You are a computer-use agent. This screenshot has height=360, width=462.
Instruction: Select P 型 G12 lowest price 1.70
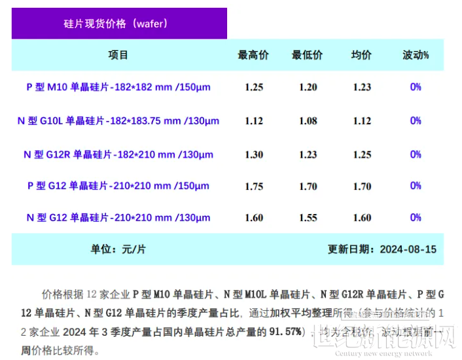point(308,186)
